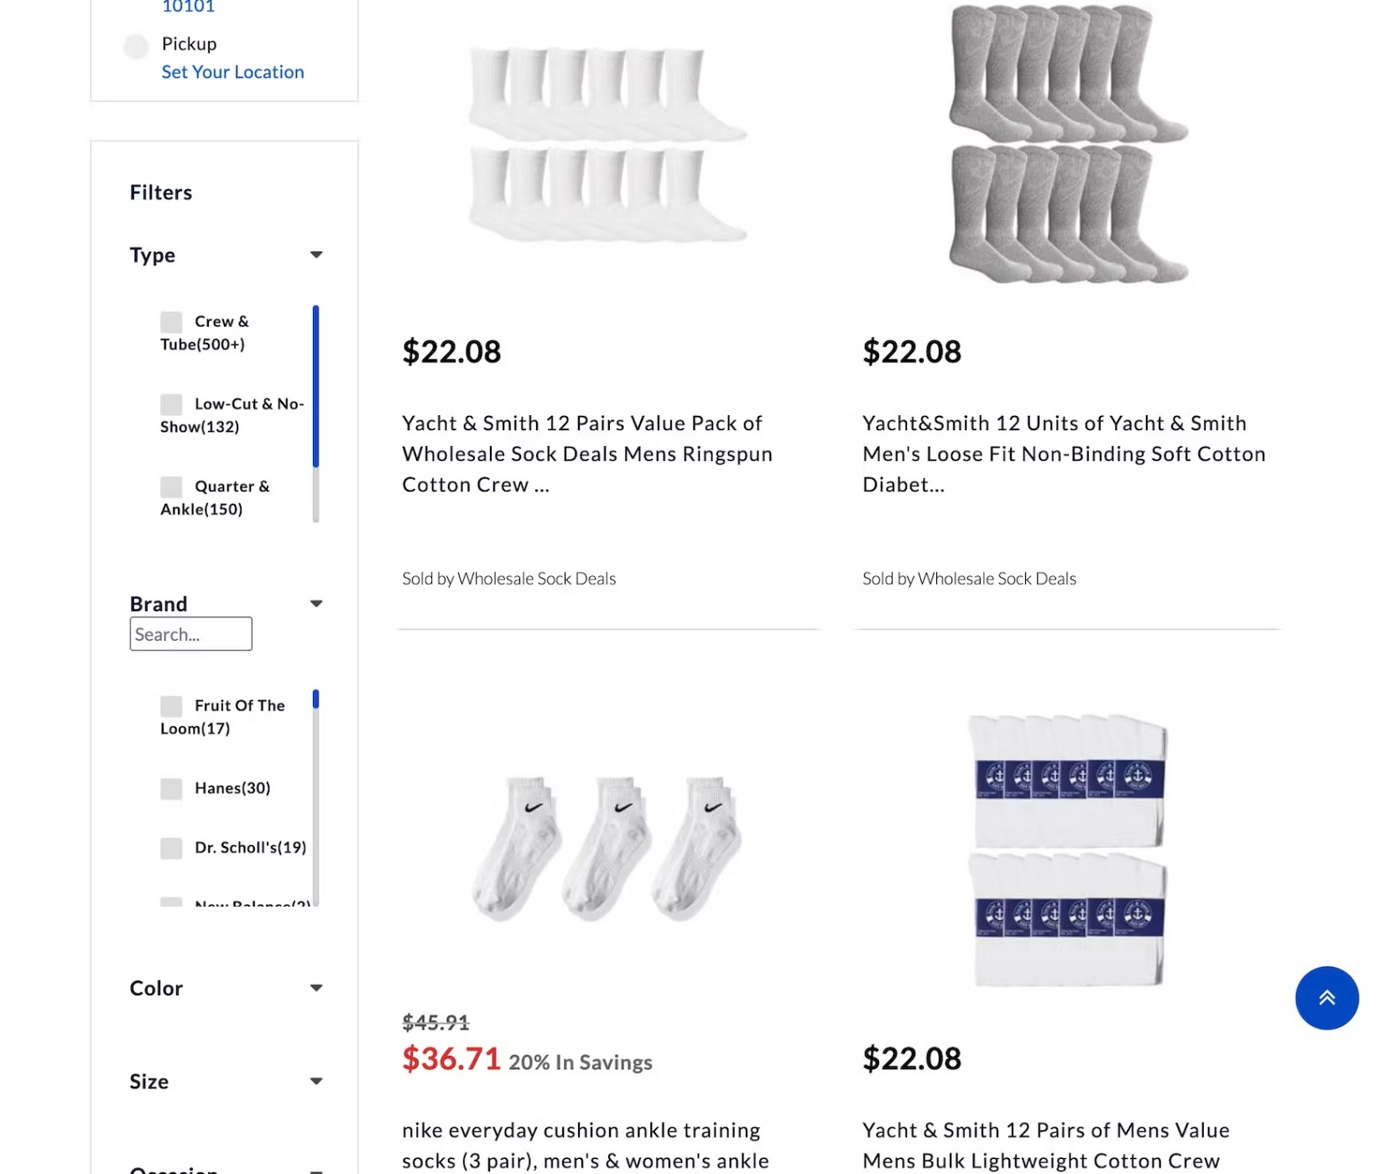1391x1174 pixels.
Task: Open the Set Your Location link
Action: pyautogui.click(x=232, y=71)
